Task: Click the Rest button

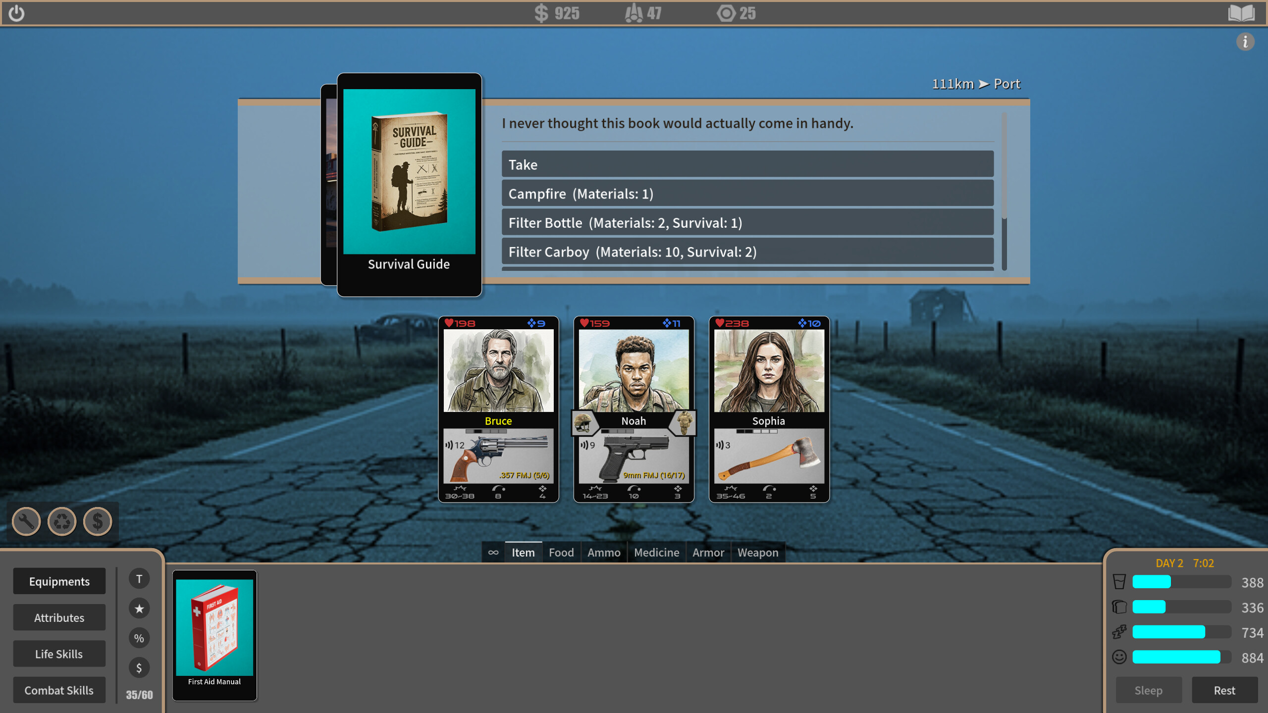Action: coord(1224,690)
